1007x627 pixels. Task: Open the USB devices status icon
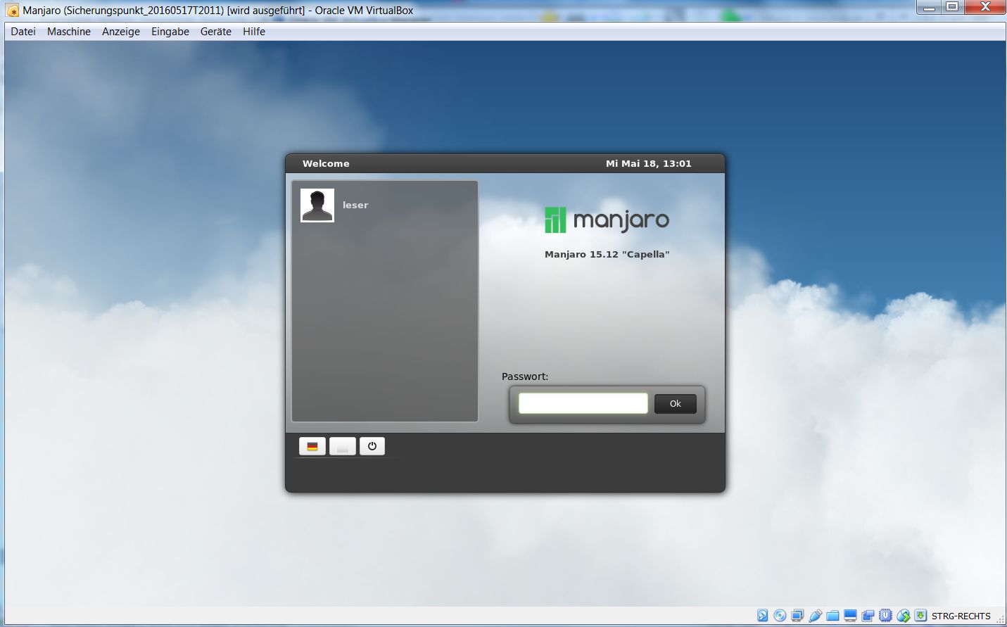coord(815,616)
